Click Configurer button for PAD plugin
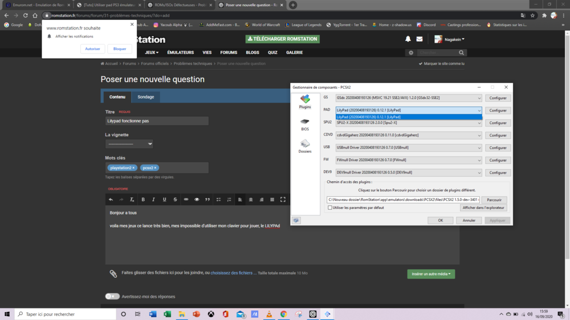570x320 pixels. click(x=498, y=110)
